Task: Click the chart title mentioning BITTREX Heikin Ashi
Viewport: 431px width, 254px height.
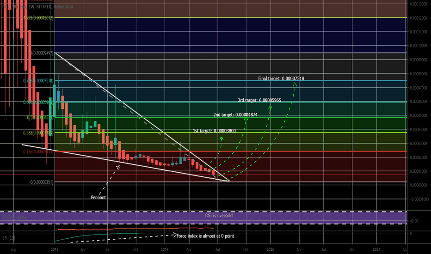Action: coord(37,6)
